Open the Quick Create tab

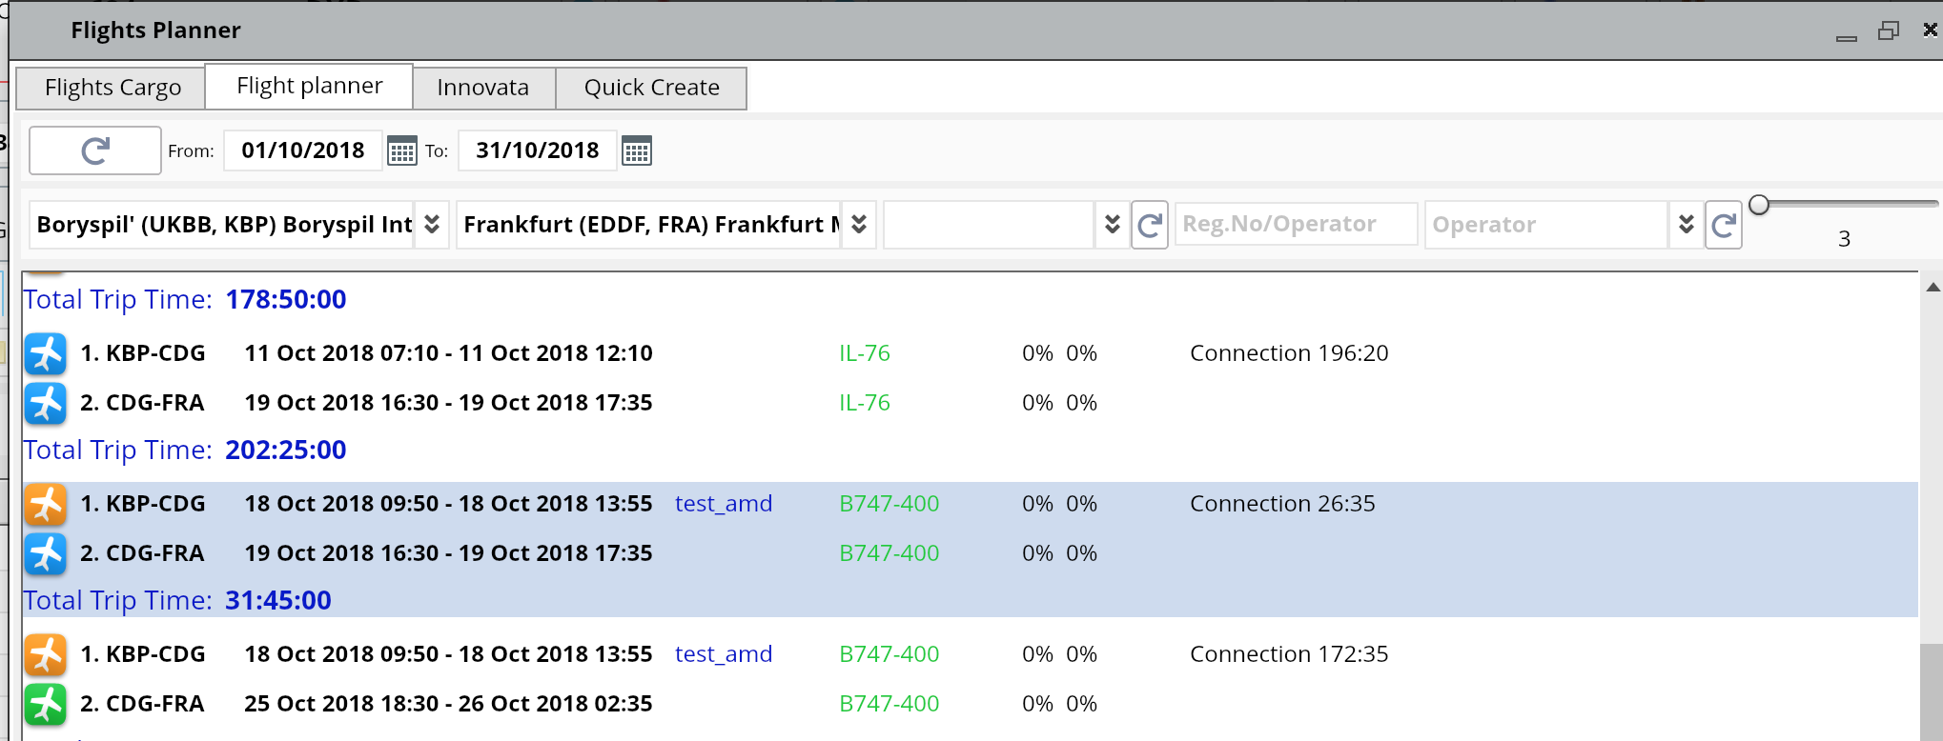pyautogui.click(x=651, y=88)
